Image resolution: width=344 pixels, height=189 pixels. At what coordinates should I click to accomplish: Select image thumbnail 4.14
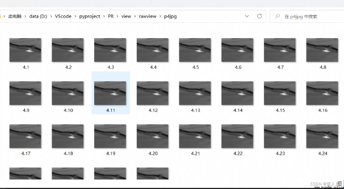point(237,93)
